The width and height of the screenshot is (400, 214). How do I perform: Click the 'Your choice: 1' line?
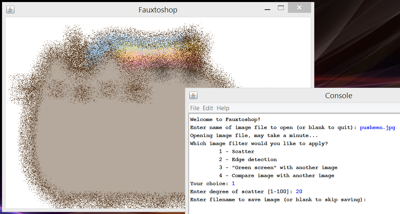[x=212, y=184]
